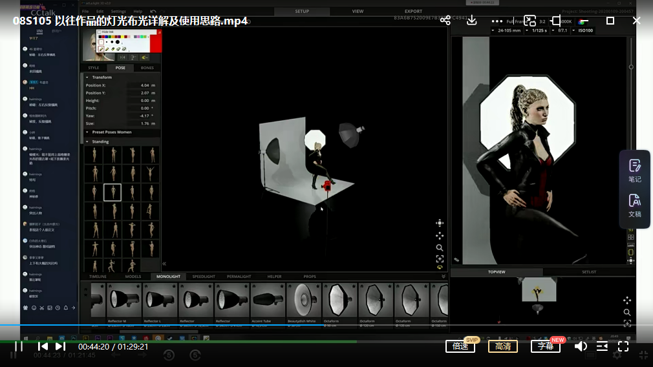
Task: Mute the video with the speaker icon
Action: click(x=581, y=346)
